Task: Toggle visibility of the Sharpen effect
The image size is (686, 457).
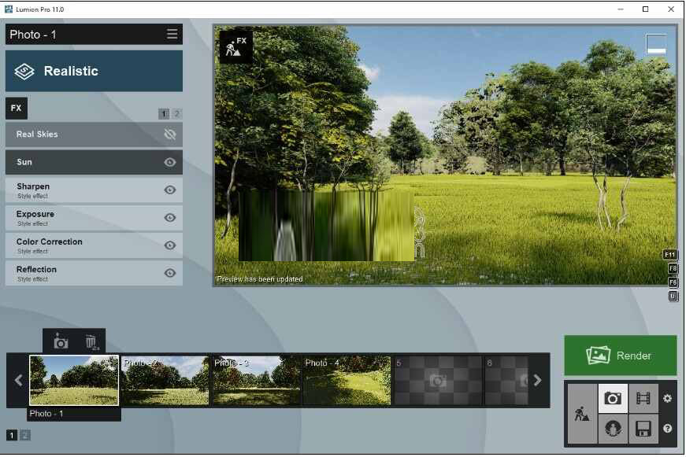Action: coord(169,190)
